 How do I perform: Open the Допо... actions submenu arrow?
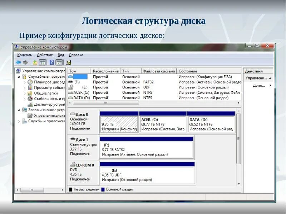270,85
